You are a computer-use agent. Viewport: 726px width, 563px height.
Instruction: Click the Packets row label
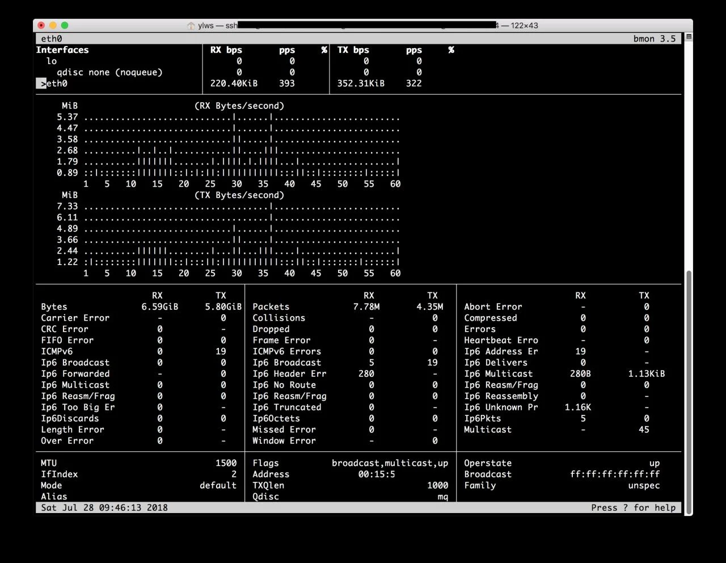(271, 307)
